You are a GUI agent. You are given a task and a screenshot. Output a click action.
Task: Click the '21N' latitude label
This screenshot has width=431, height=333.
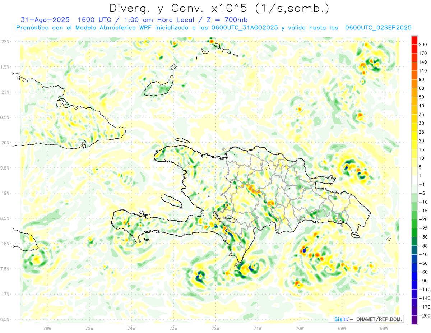[5, 92]
